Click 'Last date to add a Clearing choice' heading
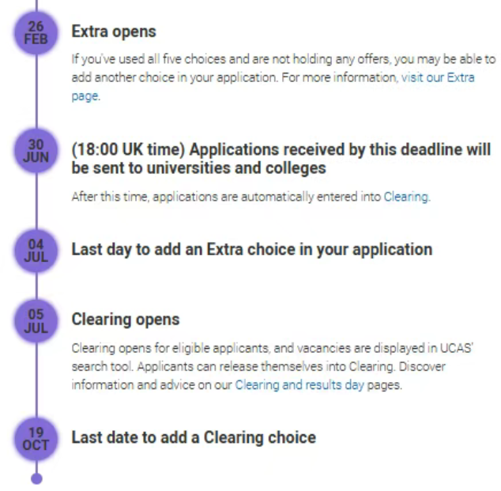Screen dimensions: 501x491 193,437
